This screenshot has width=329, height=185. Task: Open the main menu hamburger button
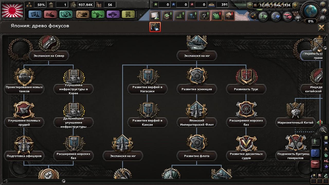click(323, 4)
